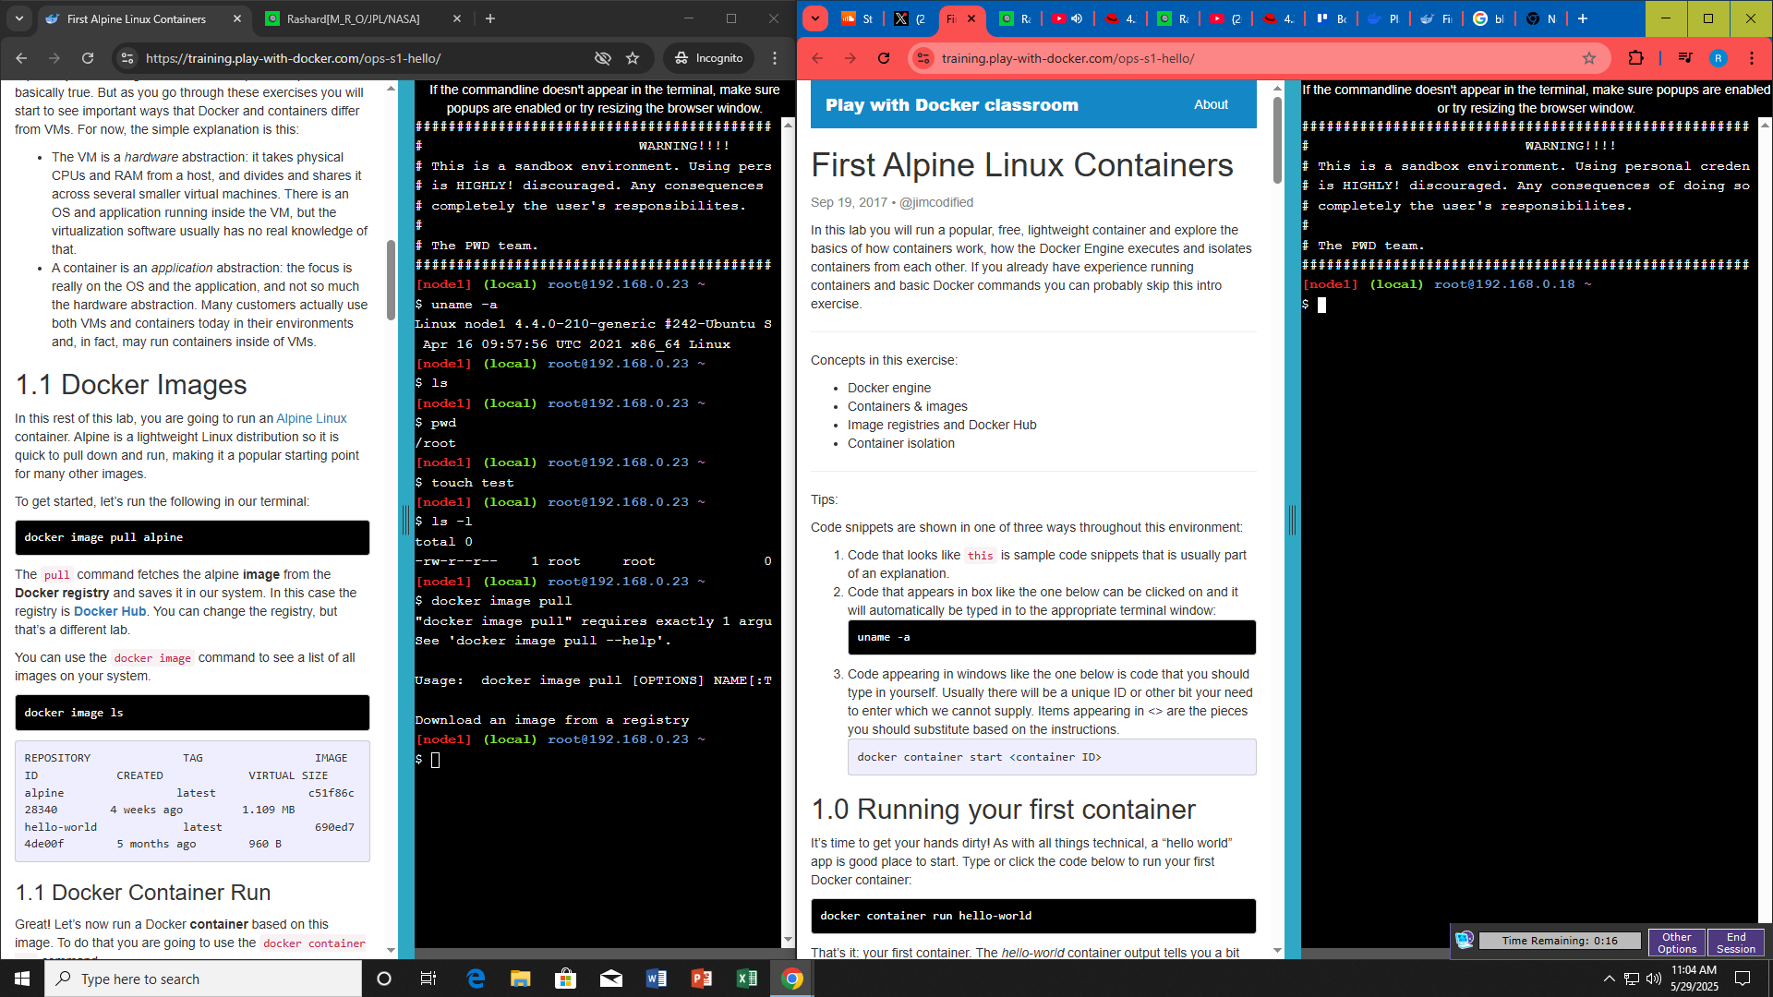Go back in the incognito window
Image resolution: width=1773 pixels, height=997 pixels.
(x=21, y=58)
